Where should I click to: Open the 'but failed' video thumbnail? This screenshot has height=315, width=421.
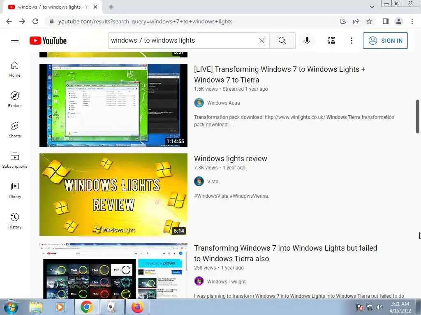tap(113, 271)
